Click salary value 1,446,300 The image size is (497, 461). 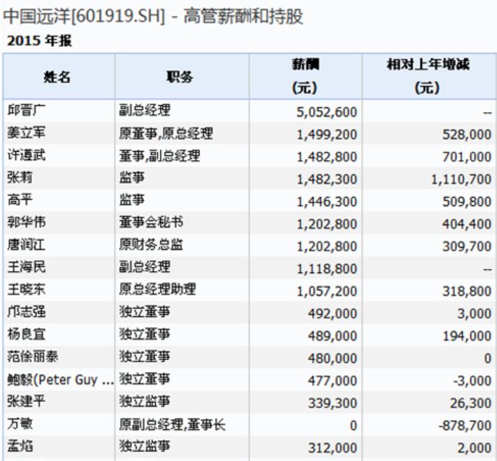(x=326, y=202)
